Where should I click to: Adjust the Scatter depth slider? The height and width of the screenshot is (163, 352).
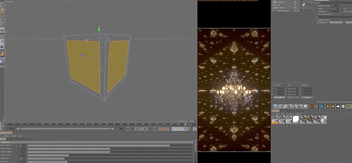(110, 155)
